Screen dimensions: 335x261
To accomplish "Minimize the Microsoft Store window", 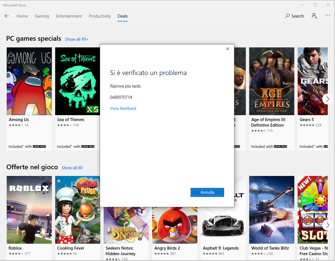I will point(302,5).
